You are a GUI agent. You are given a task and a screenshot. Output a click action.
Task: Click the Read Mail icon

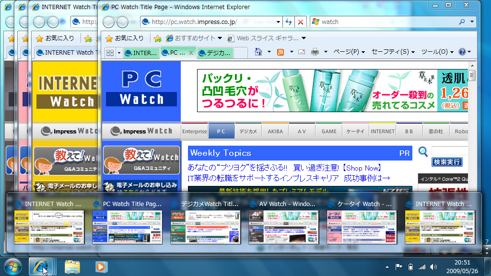tap(302, 52)
